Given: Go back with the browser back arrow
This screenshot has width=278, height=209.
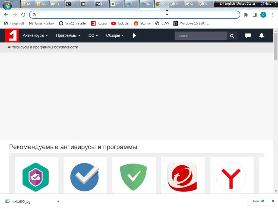Looking at the screenshot, I should click(6, 15).
